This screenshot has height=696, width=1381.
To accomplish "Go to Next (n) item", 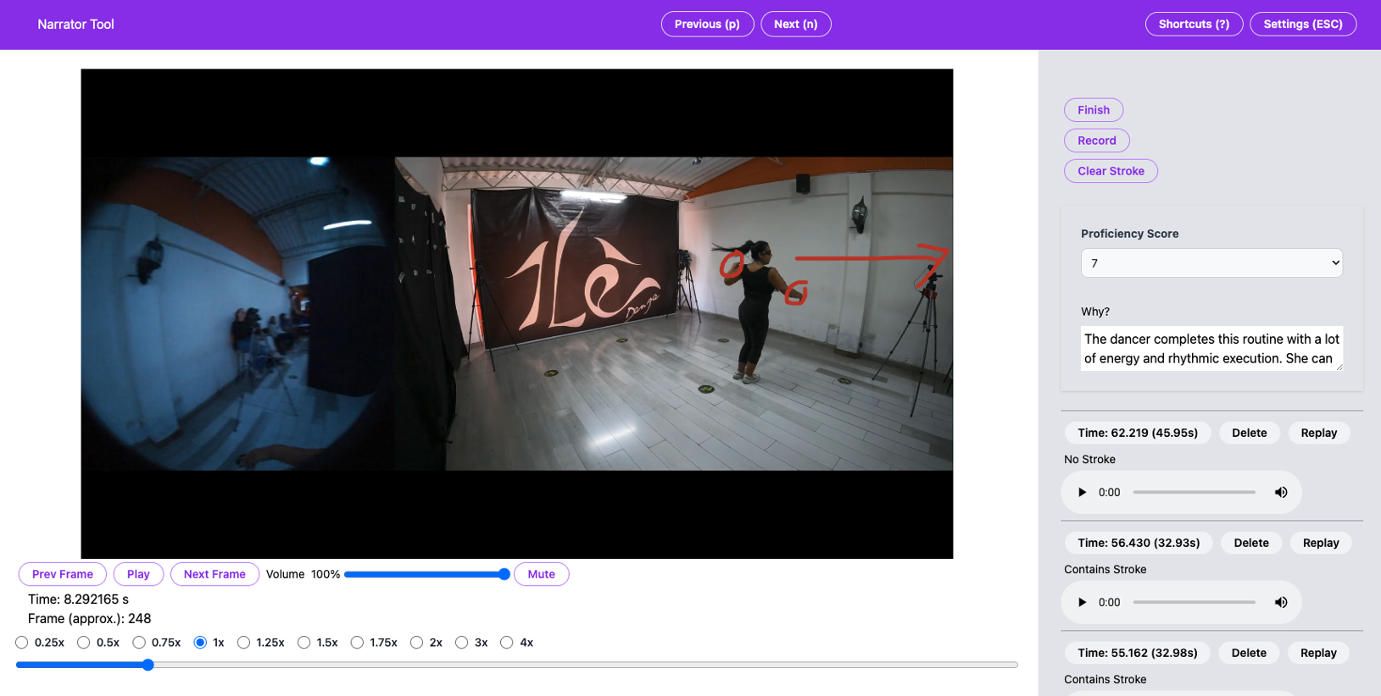I will (795, 24).
